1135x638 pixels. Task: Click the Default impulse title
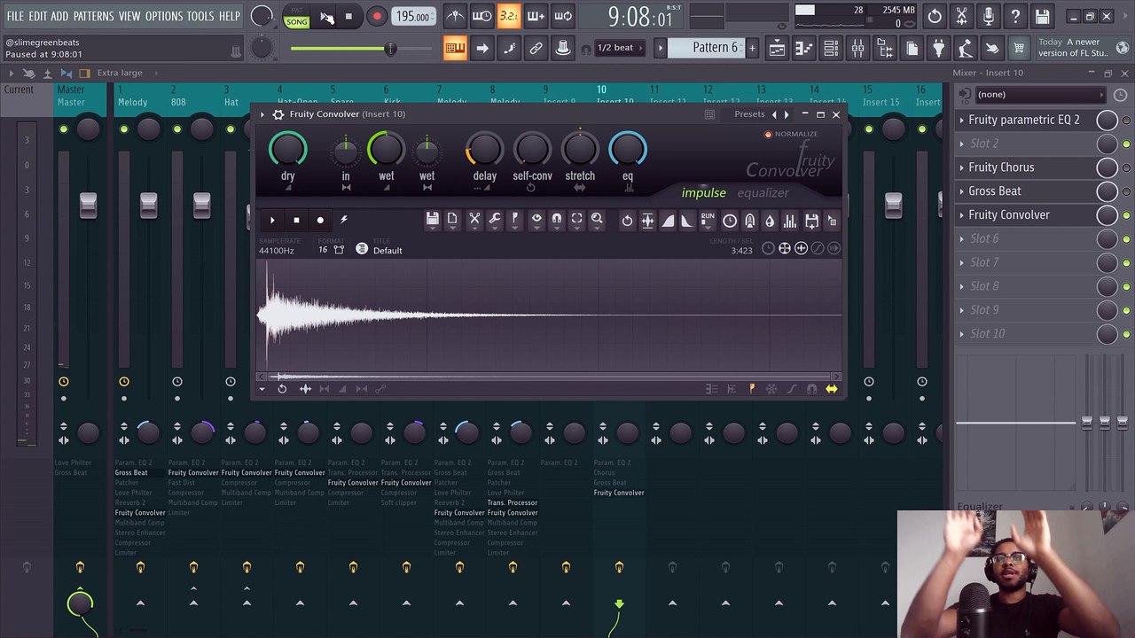click(387, 251)
